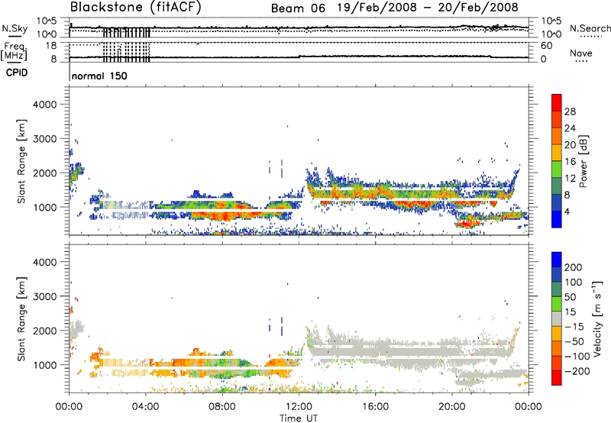
Task: Click the -100 tick label on the velocity colorbar
Action: tap(577, 356)
